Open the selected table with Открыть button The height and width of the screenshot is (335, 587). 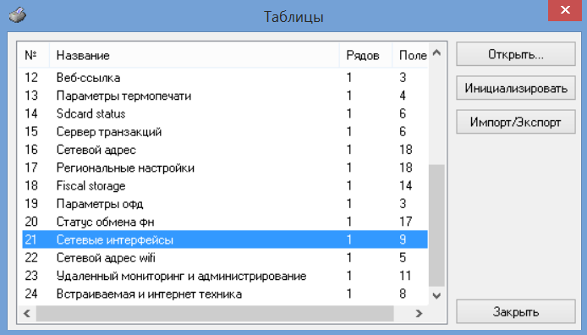tap(515, 54)
